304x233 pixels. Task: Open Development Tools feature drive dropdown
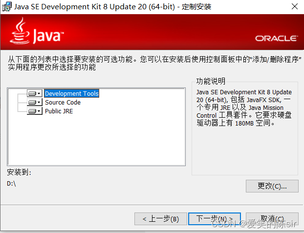(x=35, y=94)
